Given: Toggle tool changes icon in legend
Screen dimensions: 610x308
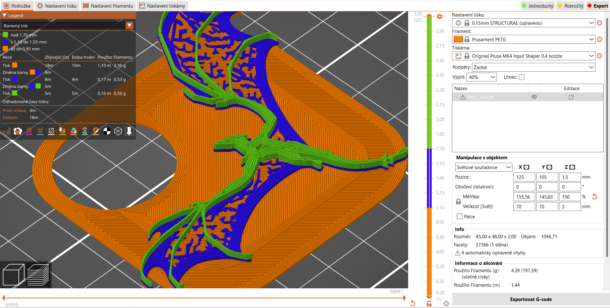Looking at the screenshot, I should (x=62, y=131).
